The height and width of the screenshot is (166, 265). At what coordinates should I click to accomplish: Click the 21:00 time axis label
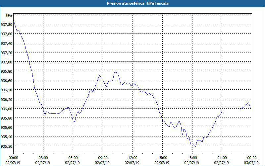[222, 158]
